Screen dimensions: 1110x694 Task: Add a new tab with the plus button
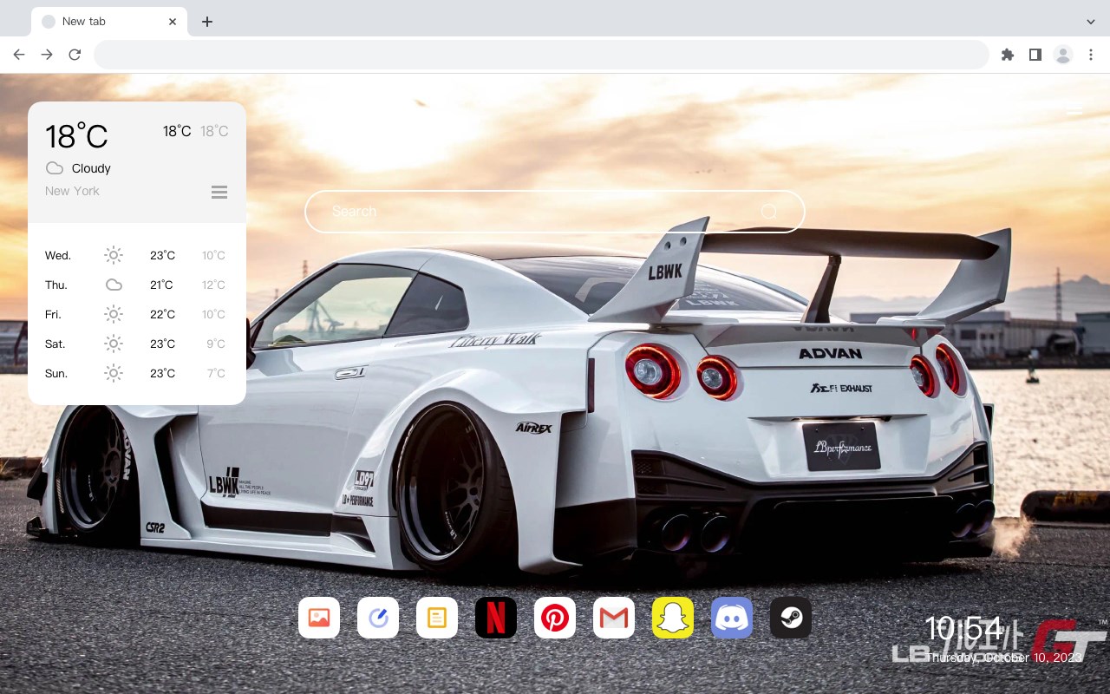pos(207,22)
